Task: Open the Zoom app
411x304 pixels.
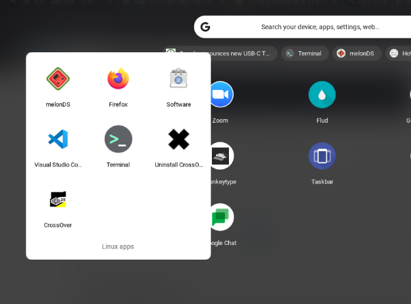Action: tap(220, 95)
